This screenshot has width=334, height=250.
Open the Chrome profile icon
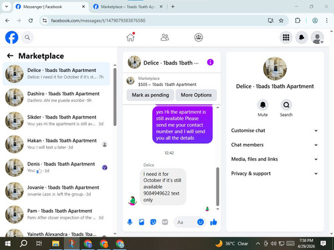click(x=315, y=21)
